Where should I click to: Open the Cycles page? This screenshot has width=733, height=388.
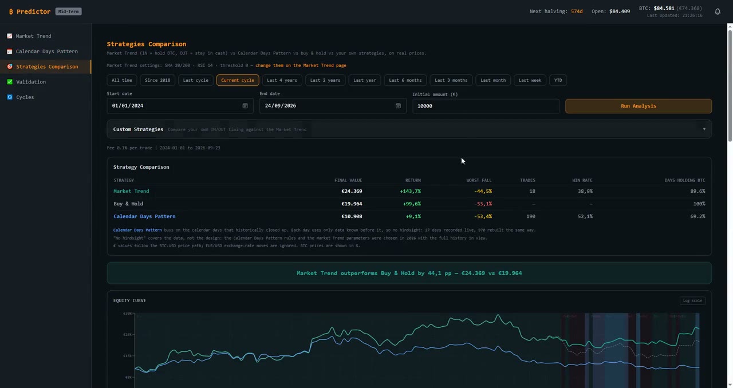click(45, 97)
